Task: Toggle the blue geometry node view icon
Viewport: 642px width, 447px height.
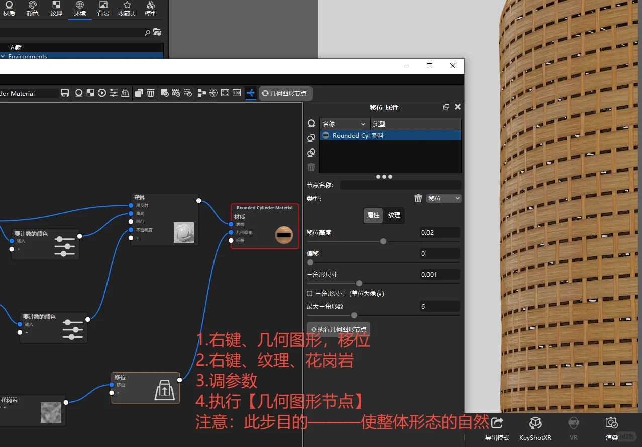Action: click(x=251, y=93)
